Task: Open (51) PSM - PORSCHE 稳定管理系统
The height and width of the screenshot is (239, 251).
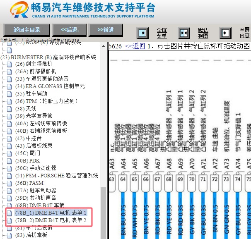Action: tap(57, 176)
